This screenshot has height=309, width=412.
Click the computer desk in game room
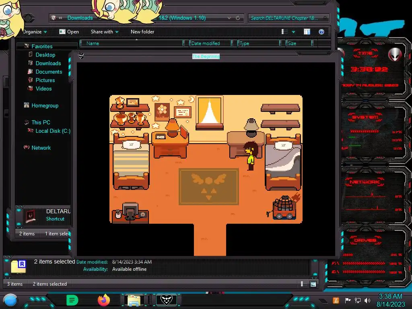tap(130, 212)
